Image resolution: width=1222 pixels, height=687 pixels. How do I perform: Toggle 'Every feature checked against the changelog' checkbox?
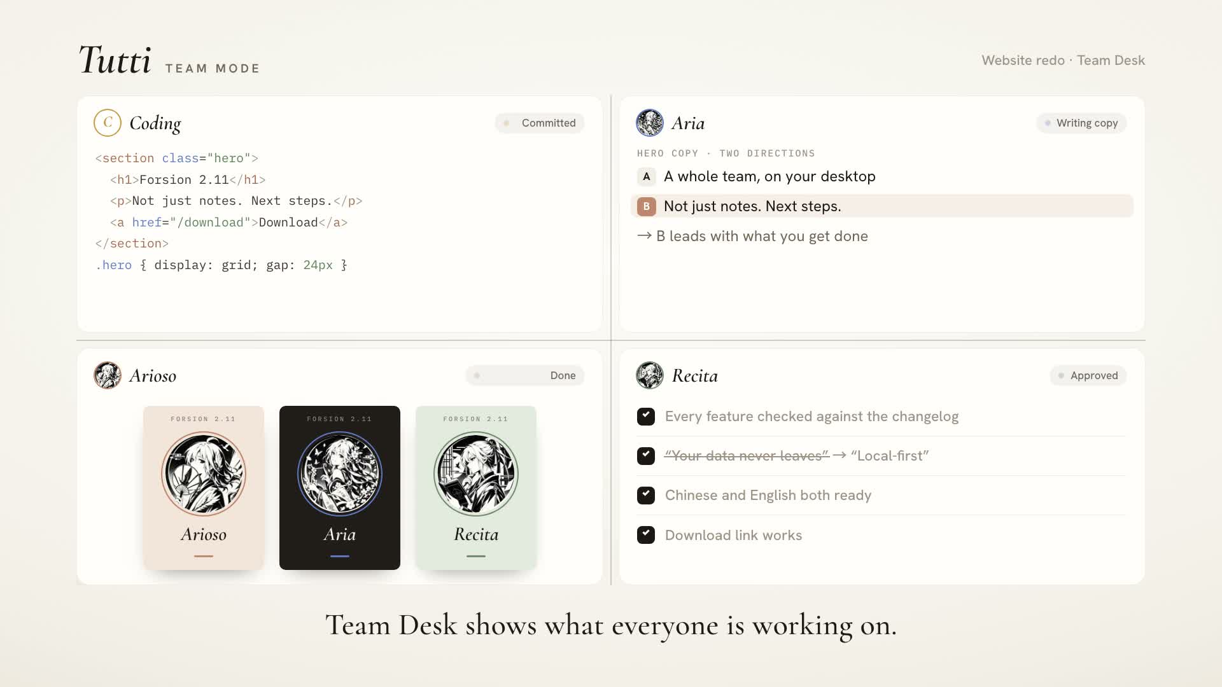[646, 417]
